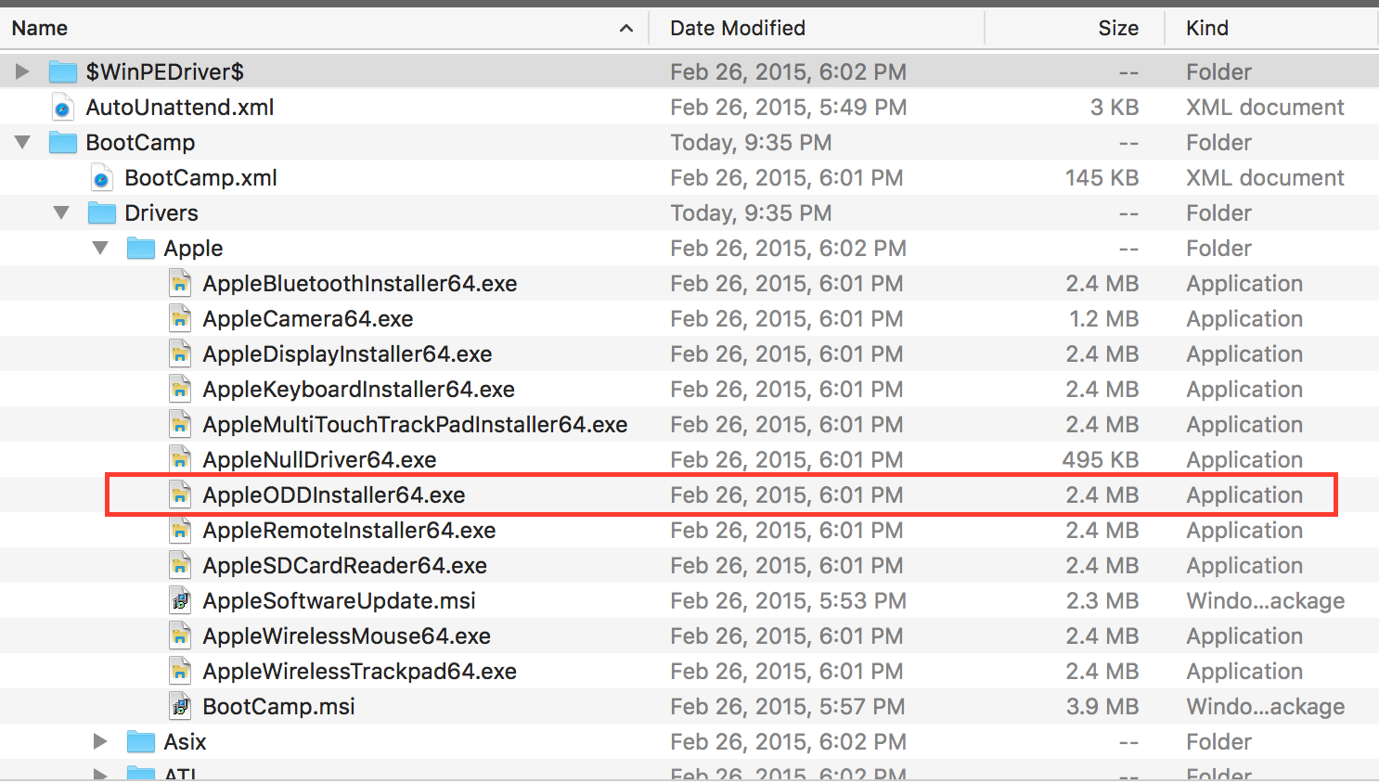Image resolution: width=1379 pixels, height=783 pixels.
Task: Collapse the Drivers folder disclosure triangle
Action: 61,212
